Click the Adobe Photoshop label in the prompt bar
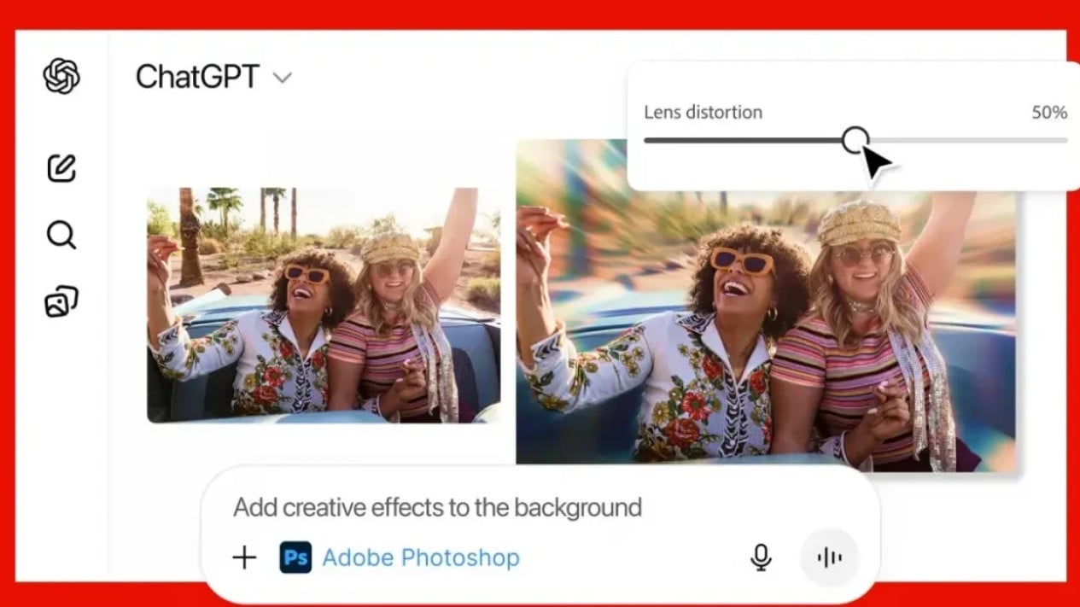 (x=421, y=558)
